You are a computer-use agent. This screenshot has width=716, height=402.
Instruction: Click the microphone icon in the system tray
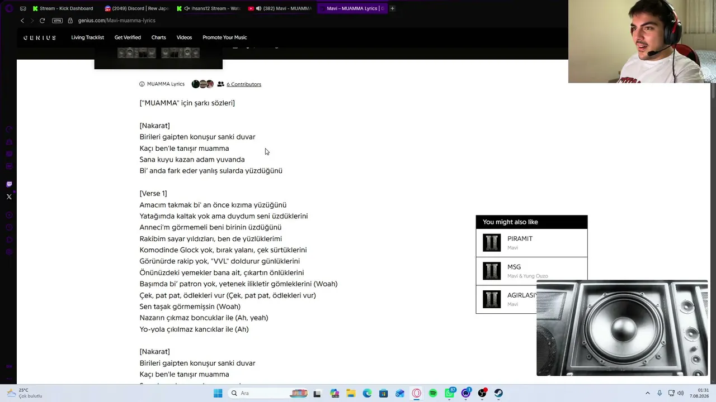[x=660, y=393]
